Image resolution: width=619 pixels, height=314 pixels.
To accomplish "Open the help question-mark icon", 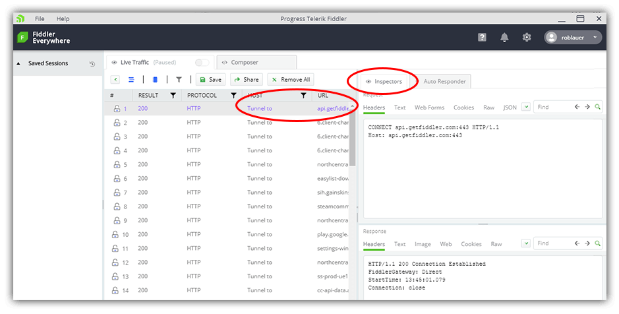I will click(482, 38).
